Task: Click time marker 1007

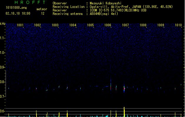Action: (125, 25)
